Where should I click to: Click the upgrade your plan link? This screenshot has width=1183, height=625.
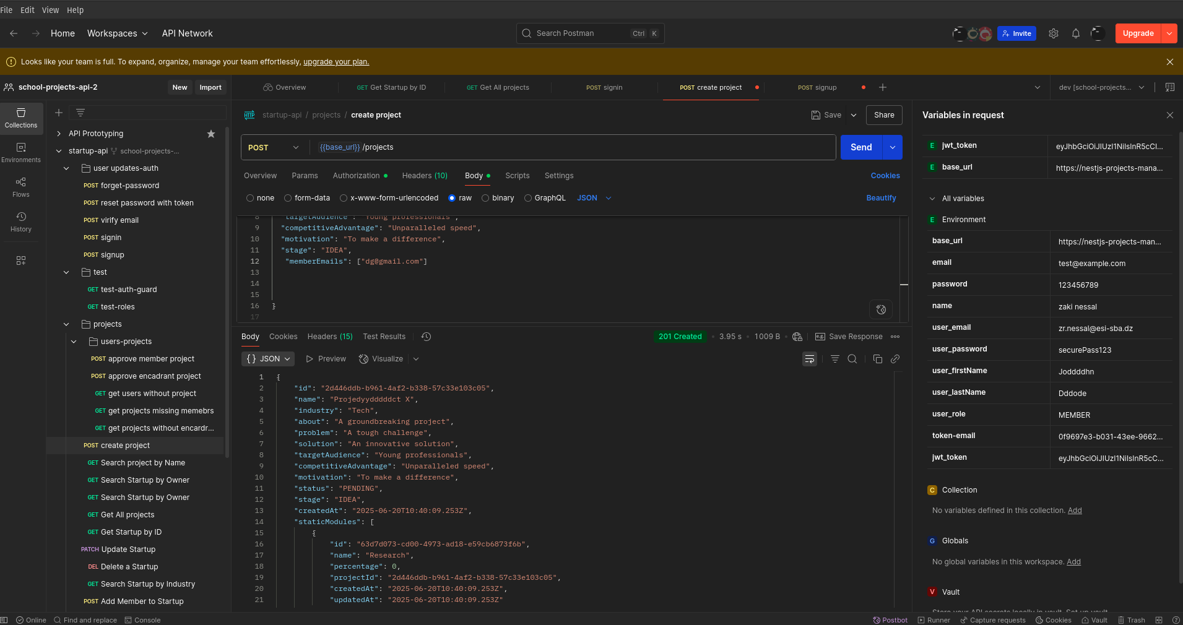pyautogui.click(x=336, y=62)
